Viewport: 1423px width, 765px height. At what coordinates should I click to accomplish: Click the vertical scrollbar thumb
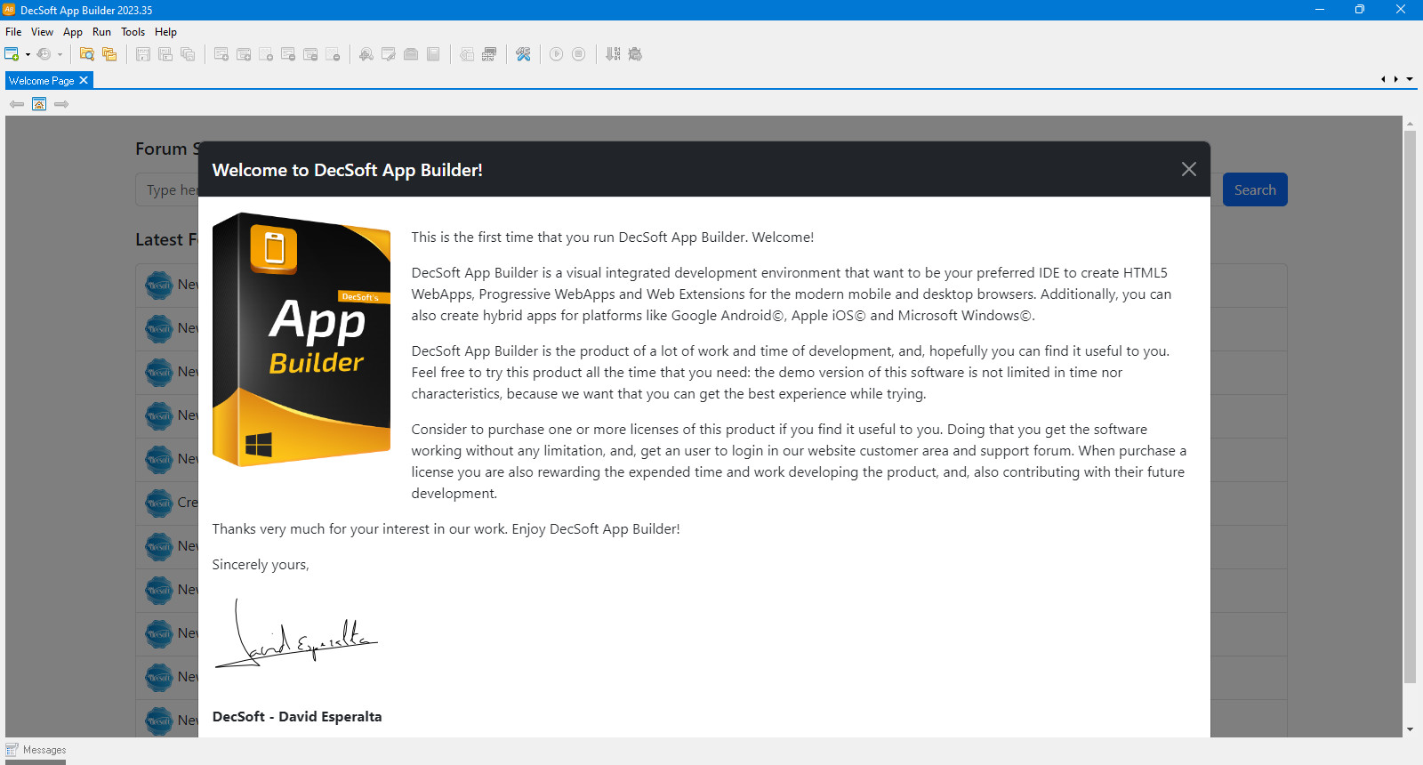point(1410,407)
